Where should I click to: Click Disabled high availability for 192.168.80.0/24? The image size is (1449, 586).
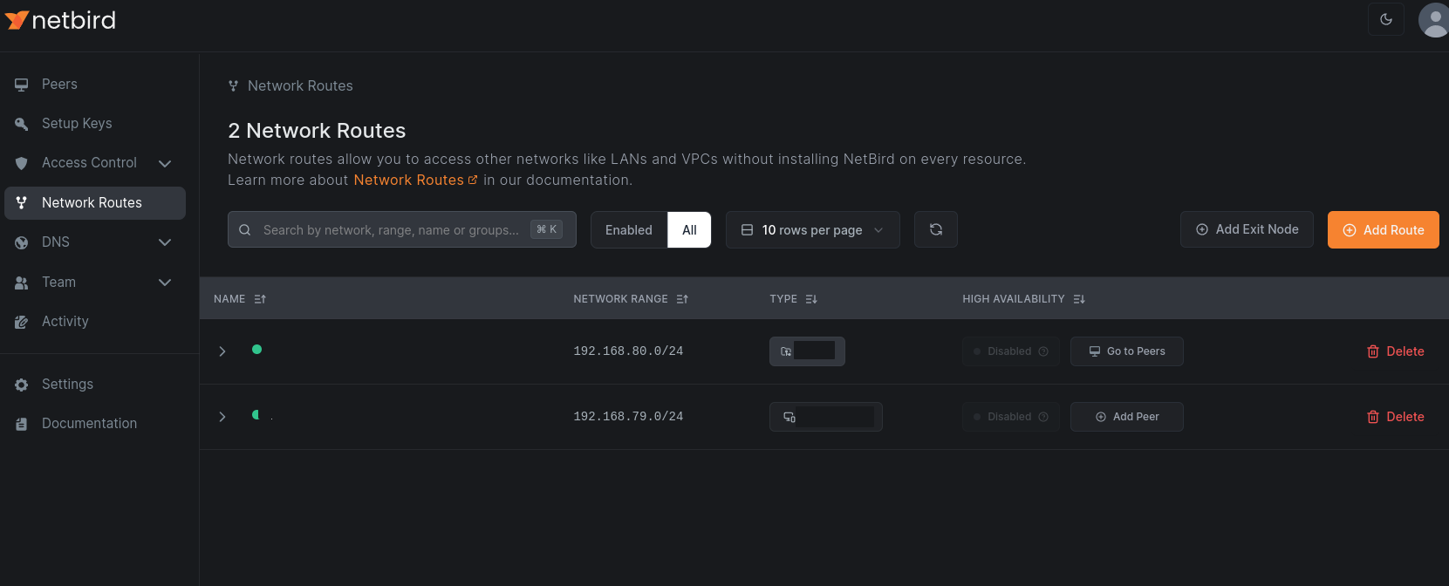point(1010,351)
